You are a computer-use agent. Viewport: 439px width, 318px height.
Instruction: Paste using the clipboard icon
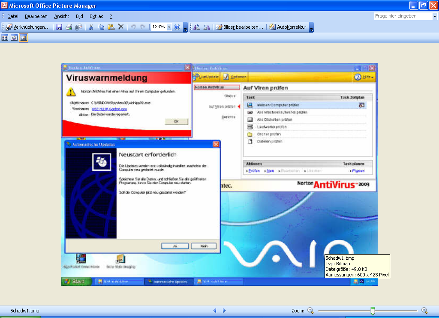click(x=111, y=27)
